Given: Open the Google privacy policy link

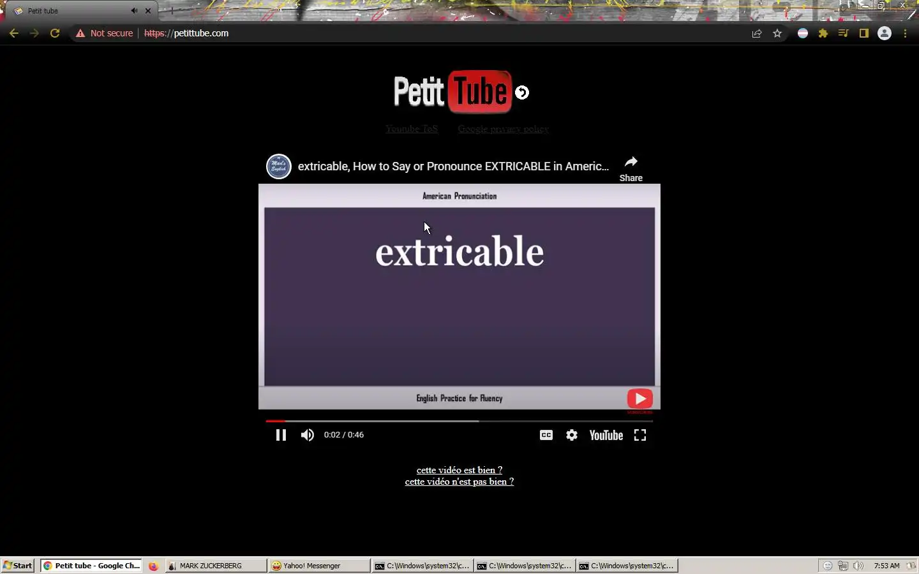Looking at the screenshot, I should point(503,129).
